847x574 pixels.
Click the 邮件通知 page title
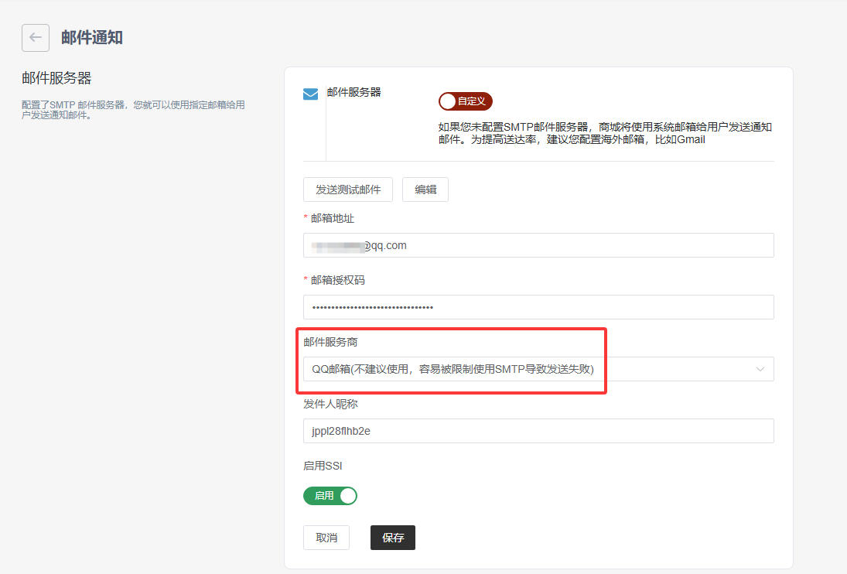coord(92,37)
